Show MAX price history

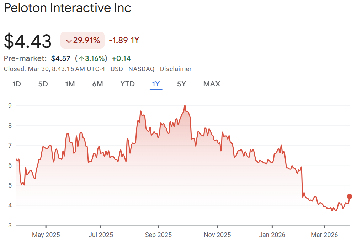tap(212, 84)
